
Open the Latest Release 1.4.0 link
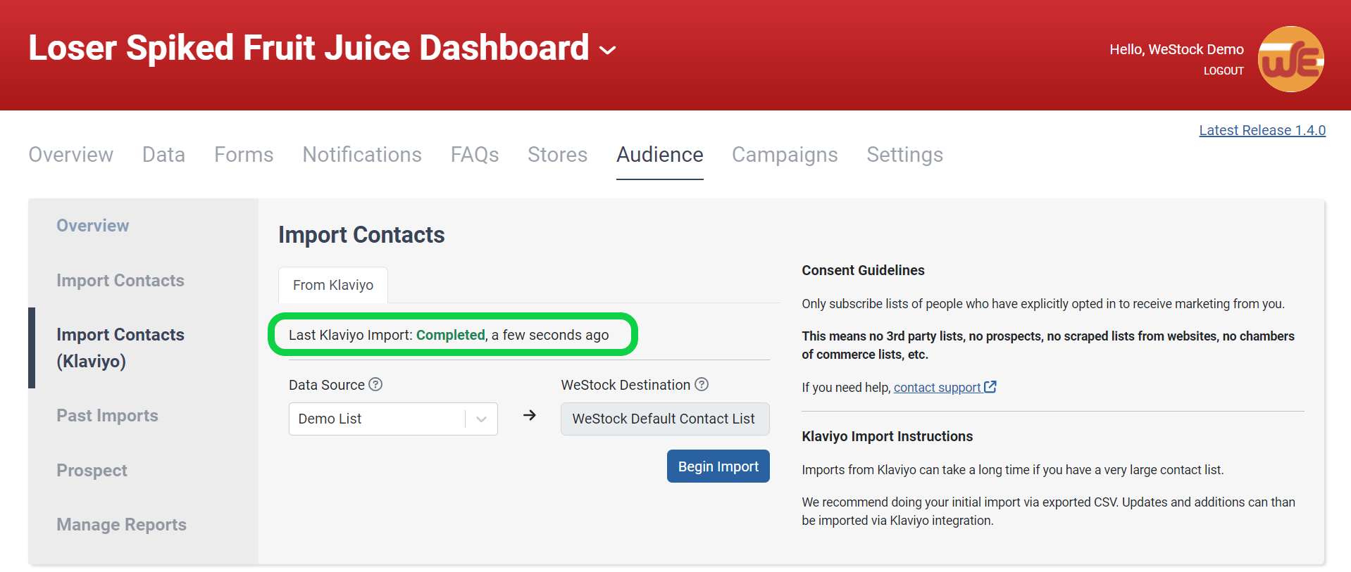1262,130
